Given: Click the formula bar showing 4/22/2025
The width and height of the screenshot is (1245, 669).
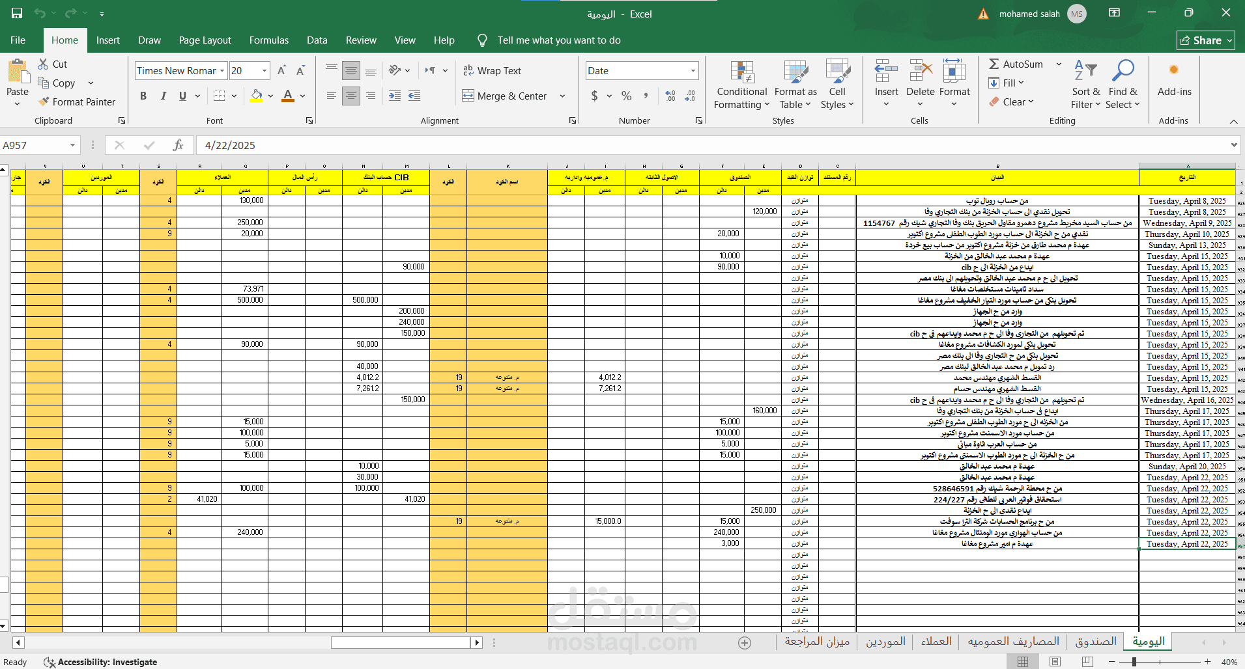Looking at the screenshot, I should tap(713, 145).
